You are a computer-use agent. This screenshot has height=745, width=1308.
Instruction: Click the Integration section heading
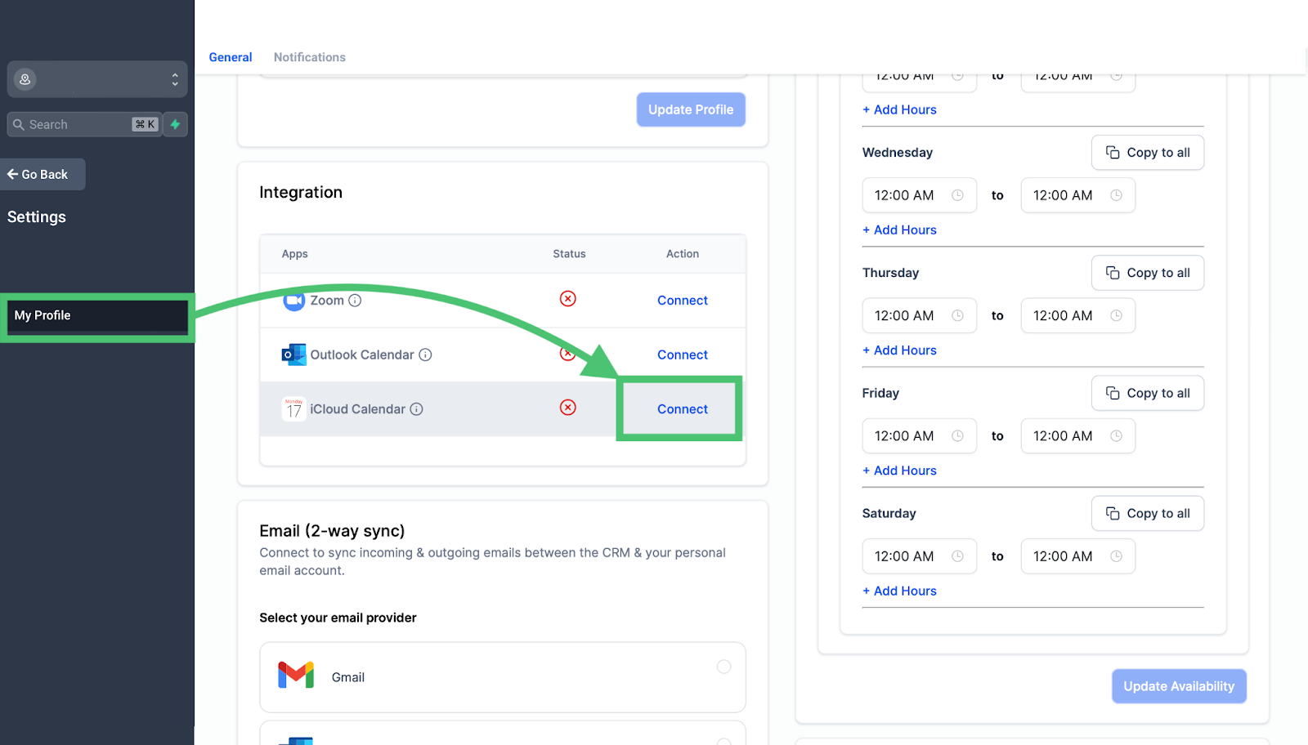(301, 192)
